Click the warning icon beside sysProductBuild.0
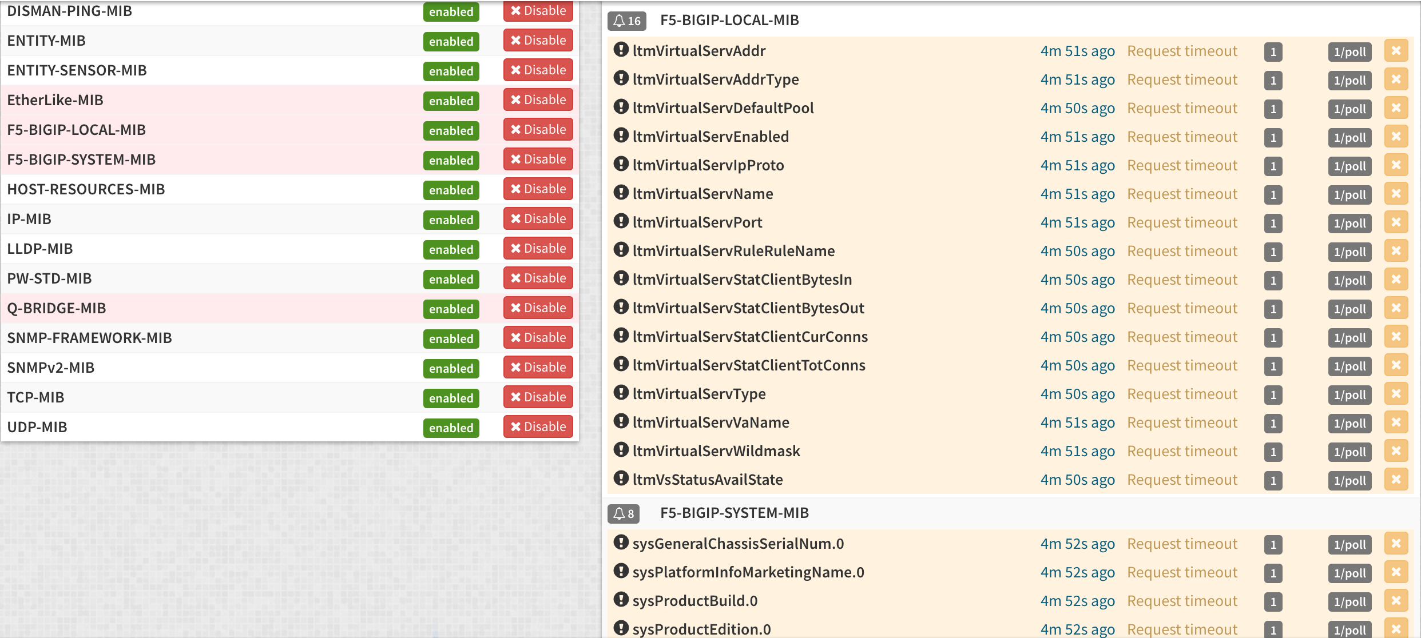The width and height of the screenshot is (1421, 638). pos(621,600)
